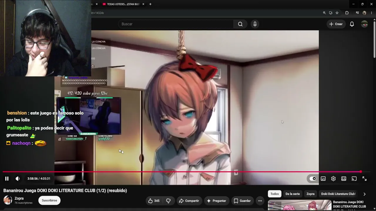Bookmark this page with star icon
Viewport: 376px width, 211px height.
(337, 13)
